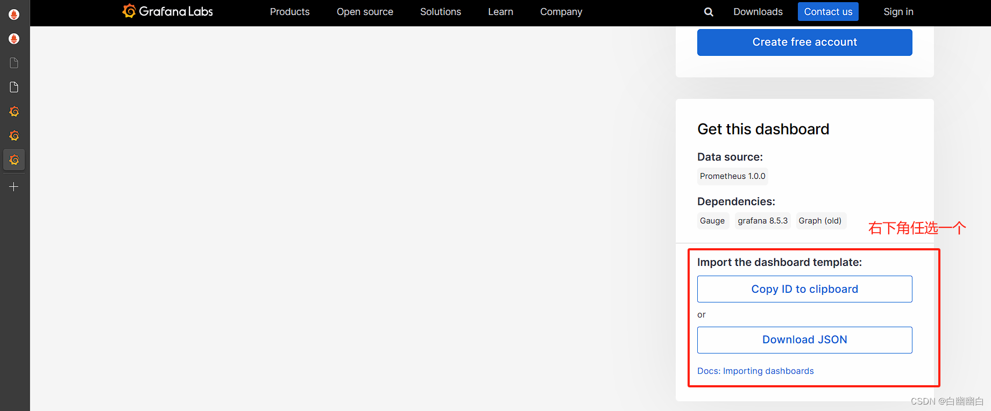Screen dimensions: 991x411
Task: Open the Solutions menu
Action: pyautogui.click(x=441, y=12)
